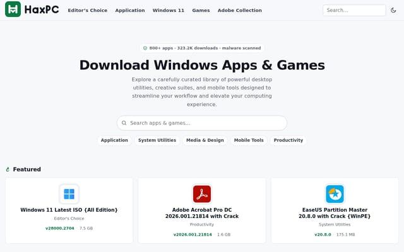Open EaseUS Partition Master with Crack title

335,213
